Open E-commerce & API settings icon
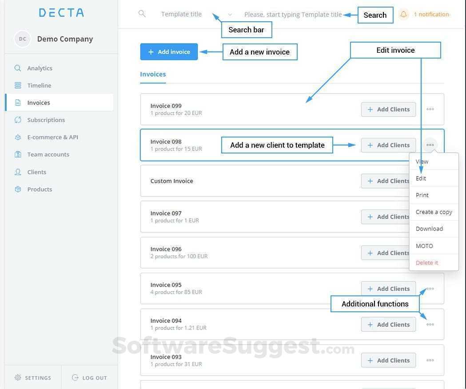 click(x=18, y=137)
